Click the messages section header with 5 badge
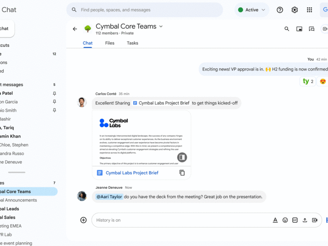The width and height of the screenshot is (328, 246). 29,85
